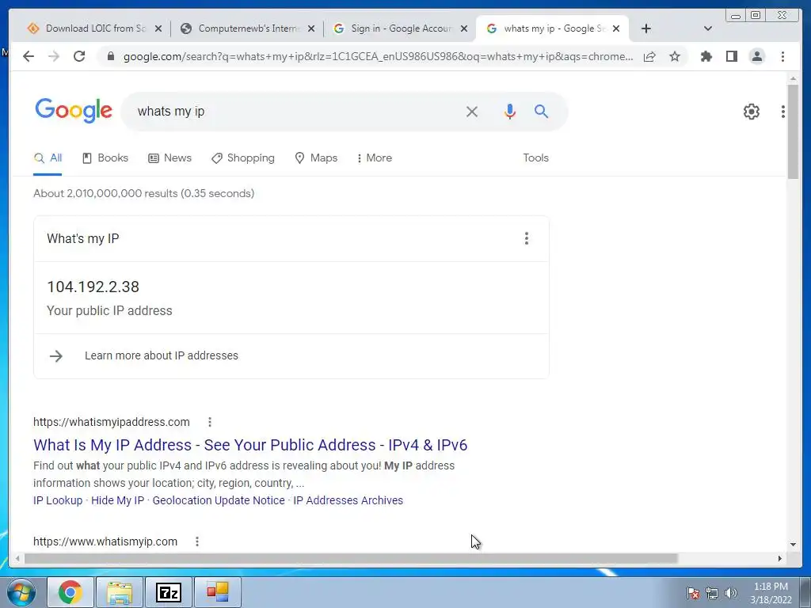
Task: Share this page from the address bar
Action: (x=649, y=56)
